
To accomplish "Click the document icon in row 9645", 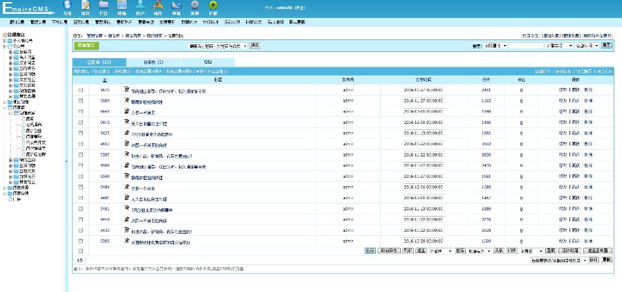I will click(x=127, y=122).
